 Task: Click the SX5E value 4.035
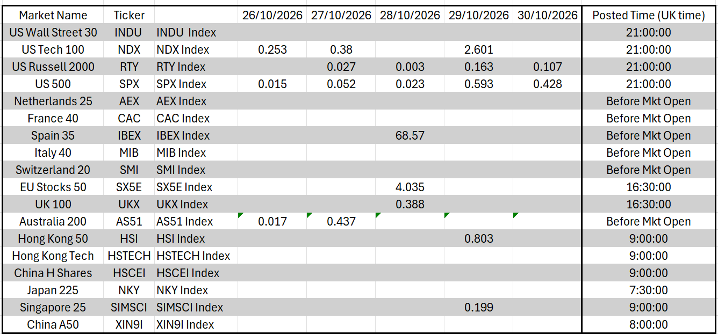pyautogui.click(x=410, y=187)
